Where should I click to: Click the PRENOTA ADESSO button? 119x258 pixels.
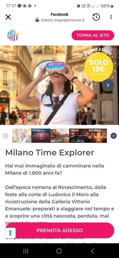[59, 230]
